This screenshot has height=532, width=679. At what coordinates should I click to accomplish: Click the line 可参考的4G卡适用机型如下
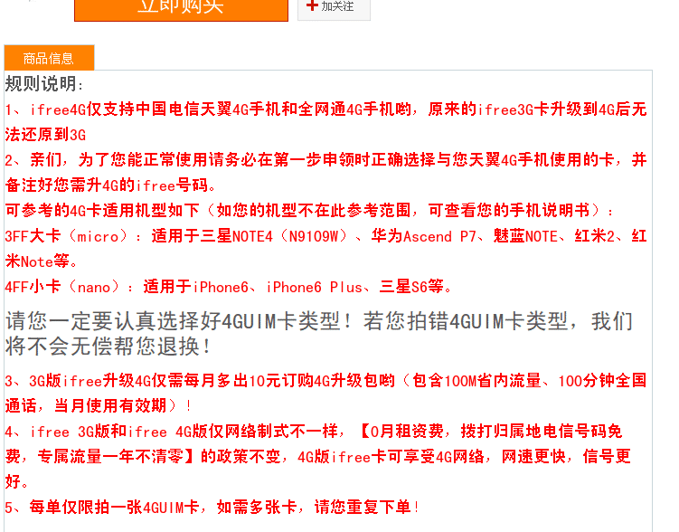[x=309, y=211]
